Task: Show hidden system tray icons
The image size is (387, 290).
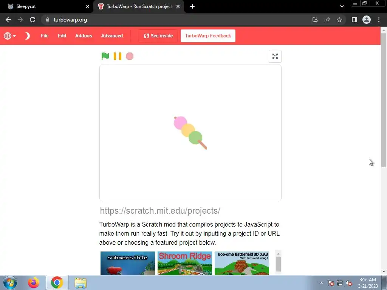Action: pyautogui.click(x=321, y=283)
